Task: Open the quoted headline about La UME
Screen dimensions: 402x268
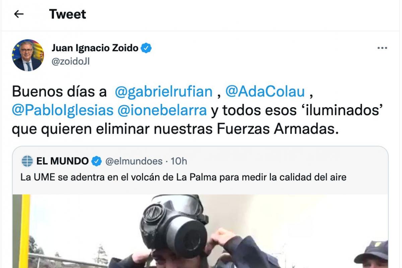Action: [x=183, y=177]
